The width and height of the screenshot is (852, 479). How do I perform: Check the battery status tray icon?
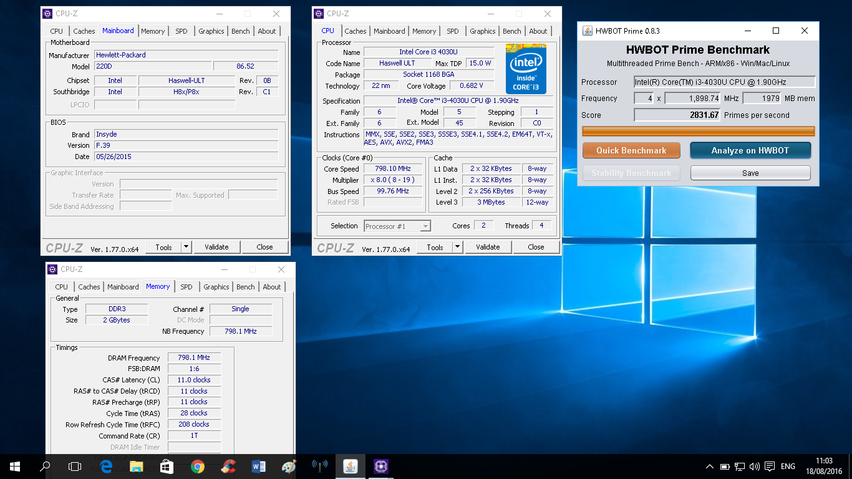click(725, 467)
